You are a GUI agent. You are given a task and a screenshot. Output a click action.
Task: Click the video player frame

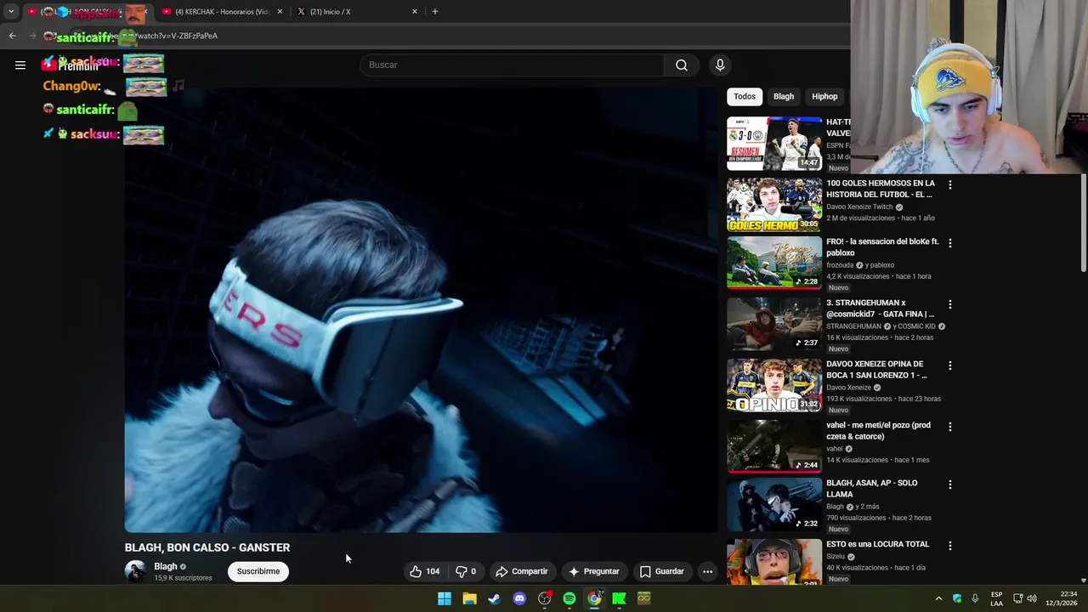pos(421,310)
